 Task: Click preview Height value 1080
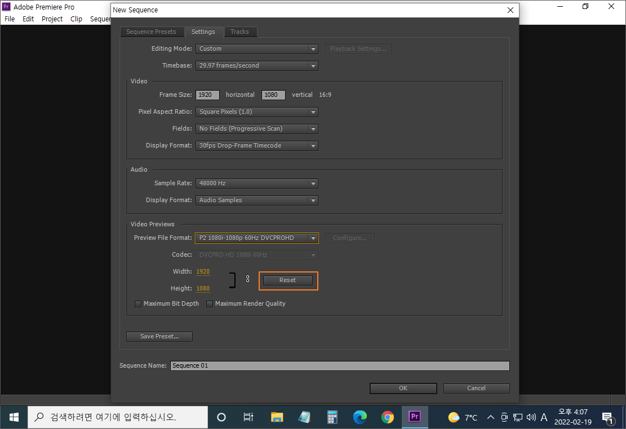click(203, 288)
